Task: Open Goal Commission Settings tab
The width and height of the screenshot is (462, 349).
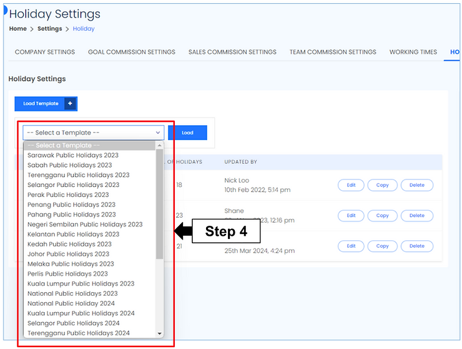Action: [132, 52]
